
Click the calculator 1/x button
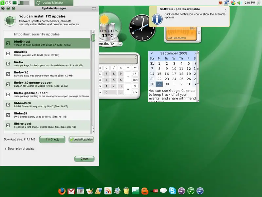point(135,92)
